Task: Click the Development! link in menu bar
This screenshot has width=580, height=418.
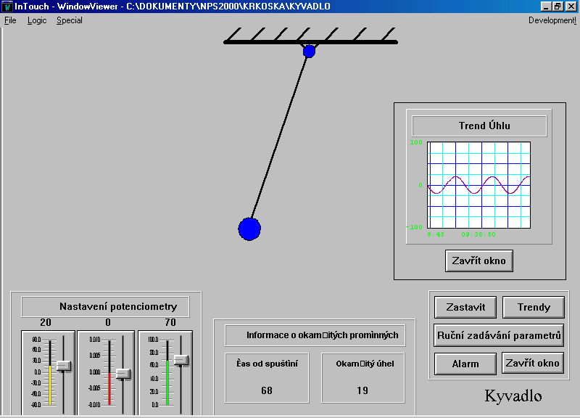Action: [x=552, y=20]
